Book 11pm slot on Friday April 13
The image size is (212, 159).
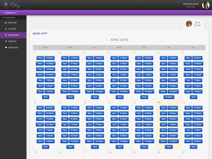pos(169,147)
